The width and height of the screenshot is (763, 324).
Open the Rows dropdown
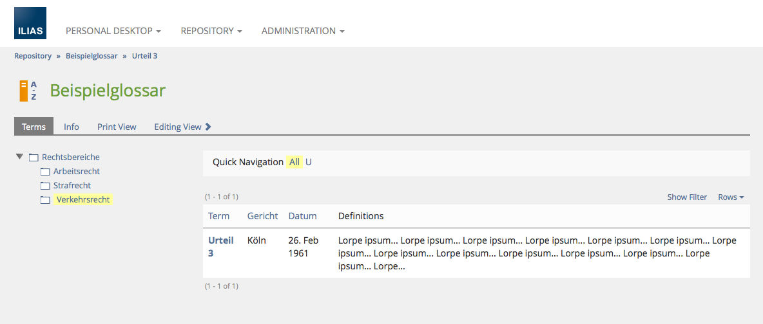pos(731,197)
